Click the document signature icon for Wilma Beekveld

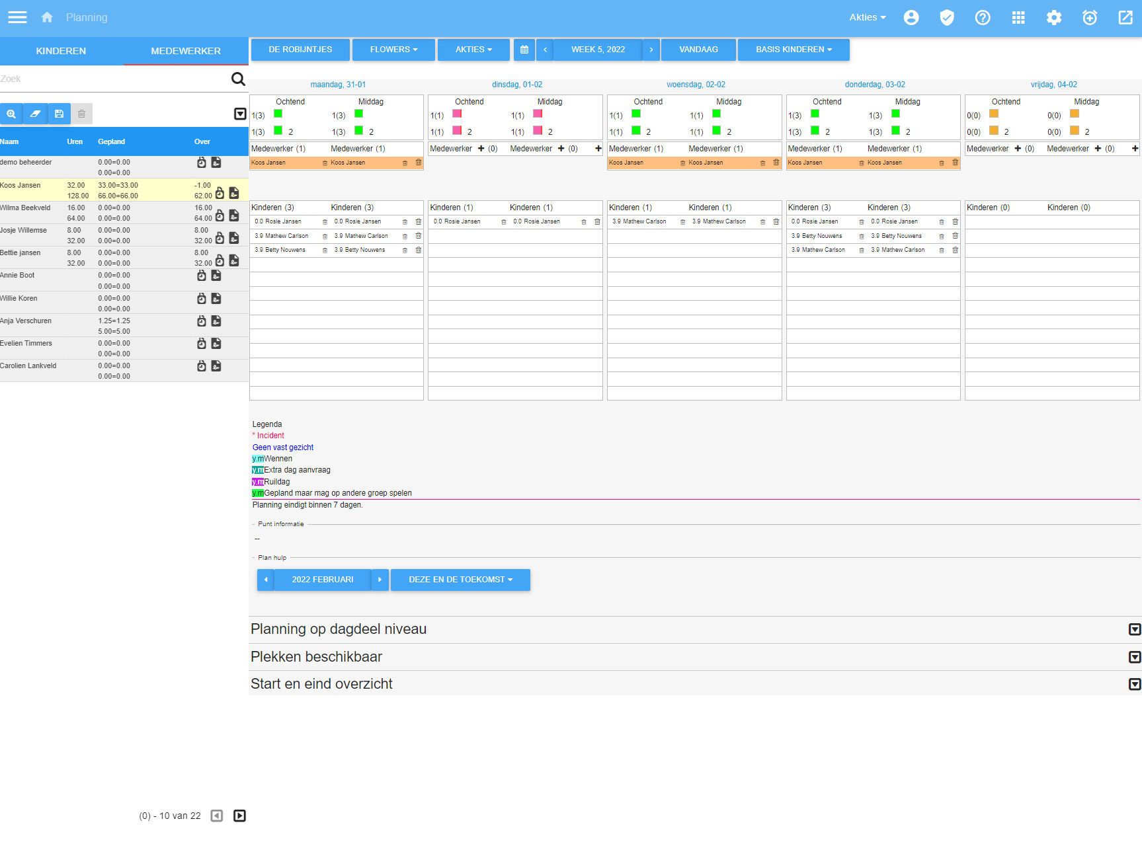(x=234, y=215)
